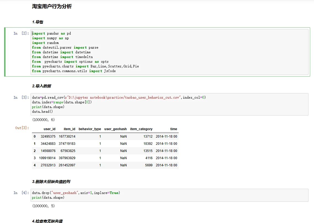The image size is (314, 223).
Task: Click the line import numpy as np
Action: [x=50, y=38]
